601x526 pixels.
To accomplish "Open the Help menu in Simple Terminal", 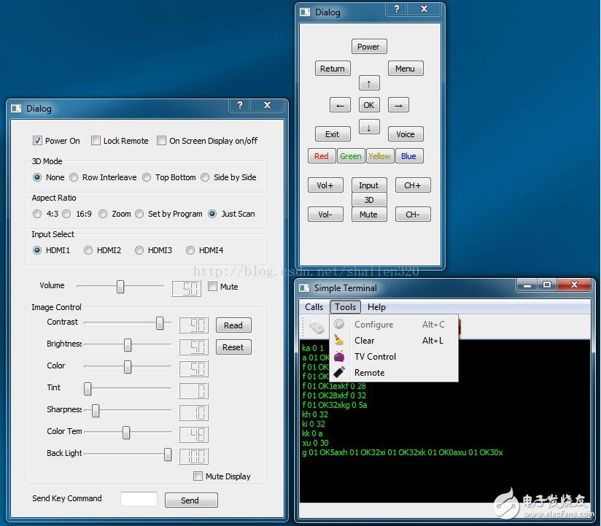I will [x=376, y=307].
